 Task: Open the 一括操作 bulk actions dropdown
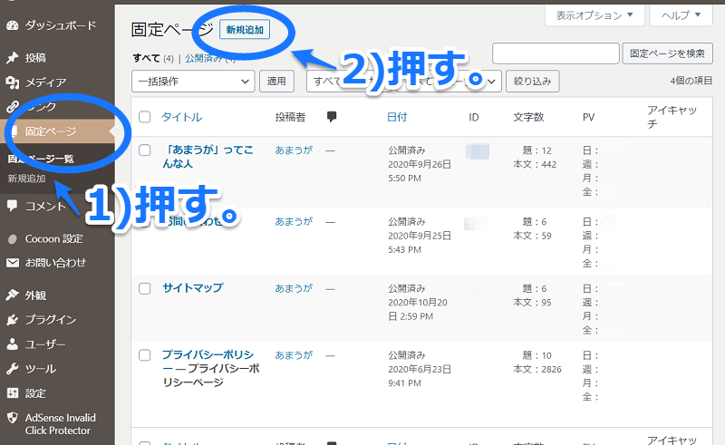point(193,82)
